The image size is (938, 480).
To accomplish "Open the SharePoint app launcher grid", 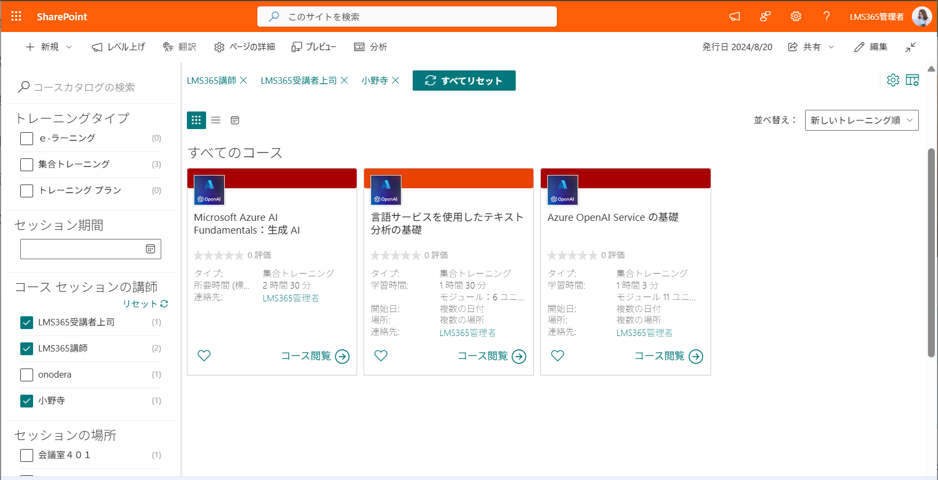I will pyautogui.click(x=16, y=17).
